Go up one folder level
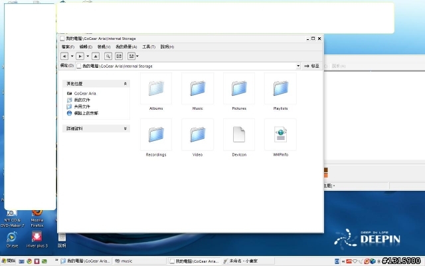The height and width of the screenshot is (266, 425). pos(96,56)
